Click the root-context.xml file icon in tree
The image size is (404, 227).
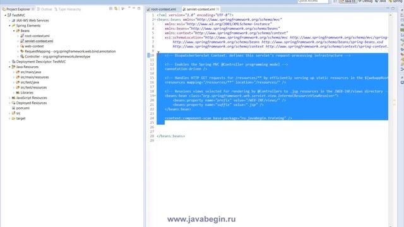(x=22, y=36)
